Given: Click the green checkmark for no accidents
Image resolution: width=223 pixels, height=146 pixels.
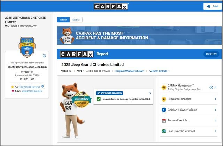Looking at the screenshot, I should pyautogui.click(x=99, y=99).
